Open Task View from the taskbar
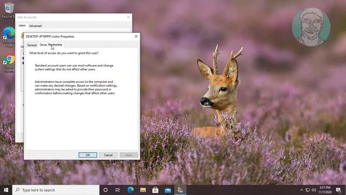 (x=118, y=190)
